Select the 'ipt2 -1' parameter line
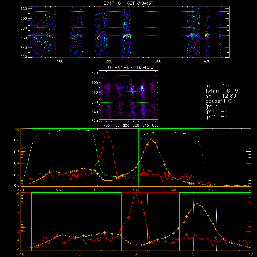 point(216,116)
